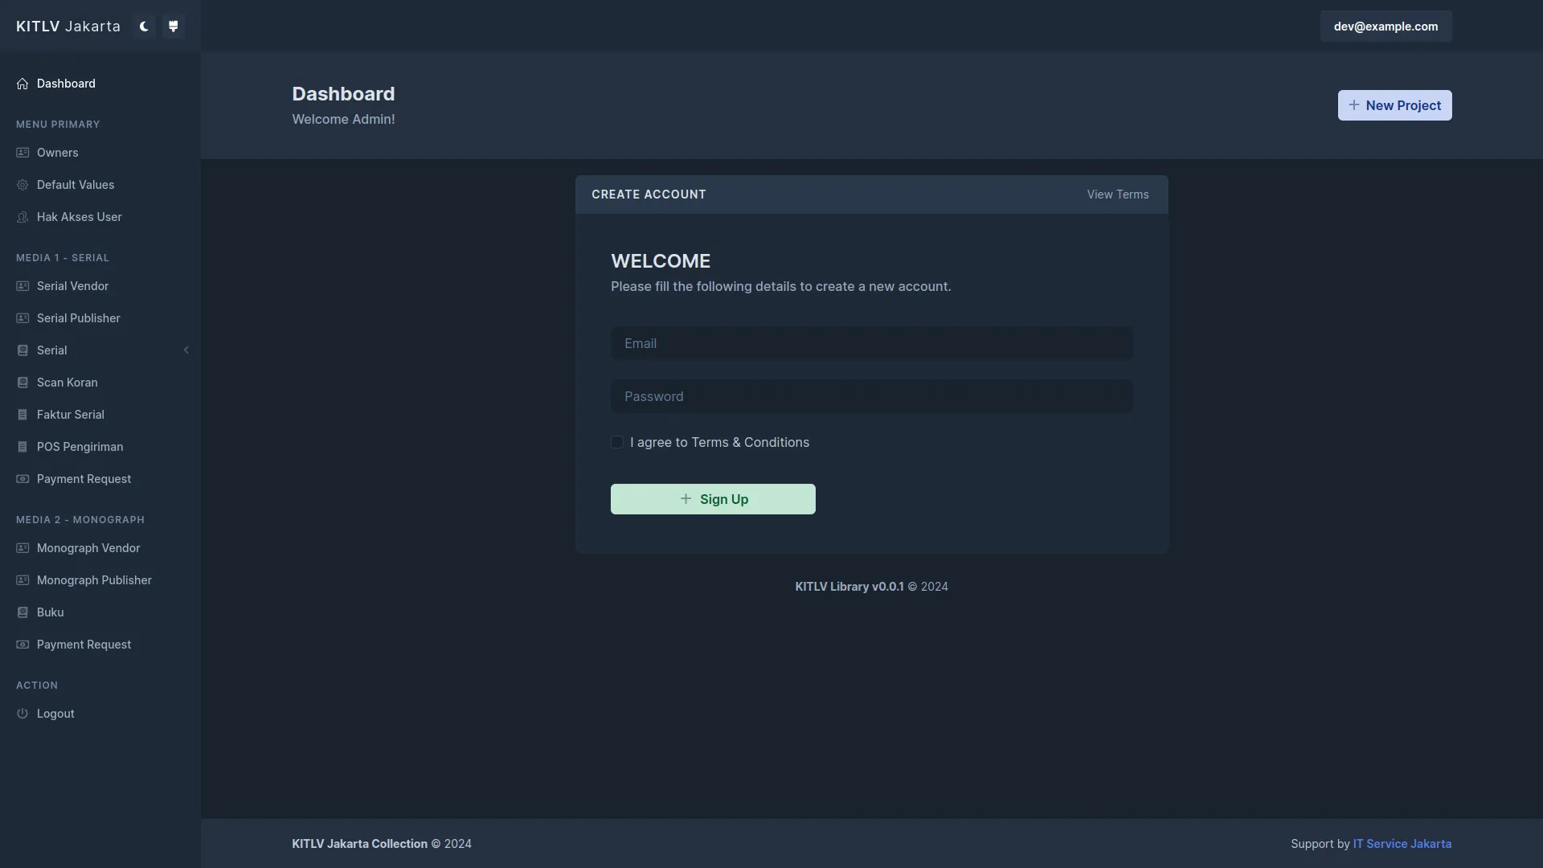Click the Default Values gear icon
Screen dimensions: 1543x868
point(23,185)
